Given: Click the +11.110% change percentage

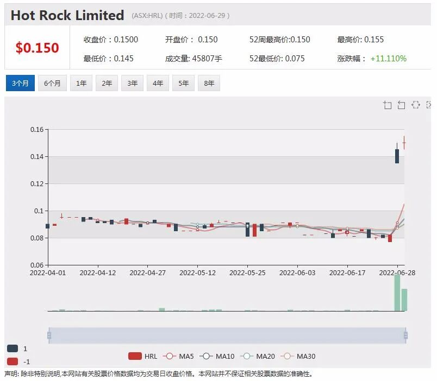Looking at the screenshot, I should (x=388, y=59).
